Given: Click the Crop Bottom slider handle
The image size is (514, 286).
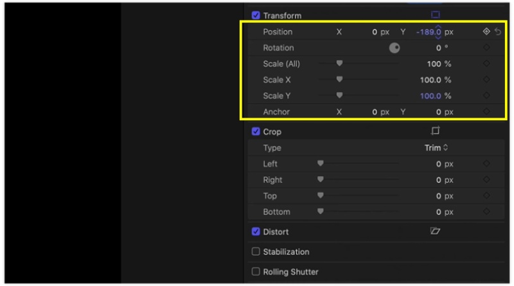Looking at the screenshot, I should click(x=320, y=211).
